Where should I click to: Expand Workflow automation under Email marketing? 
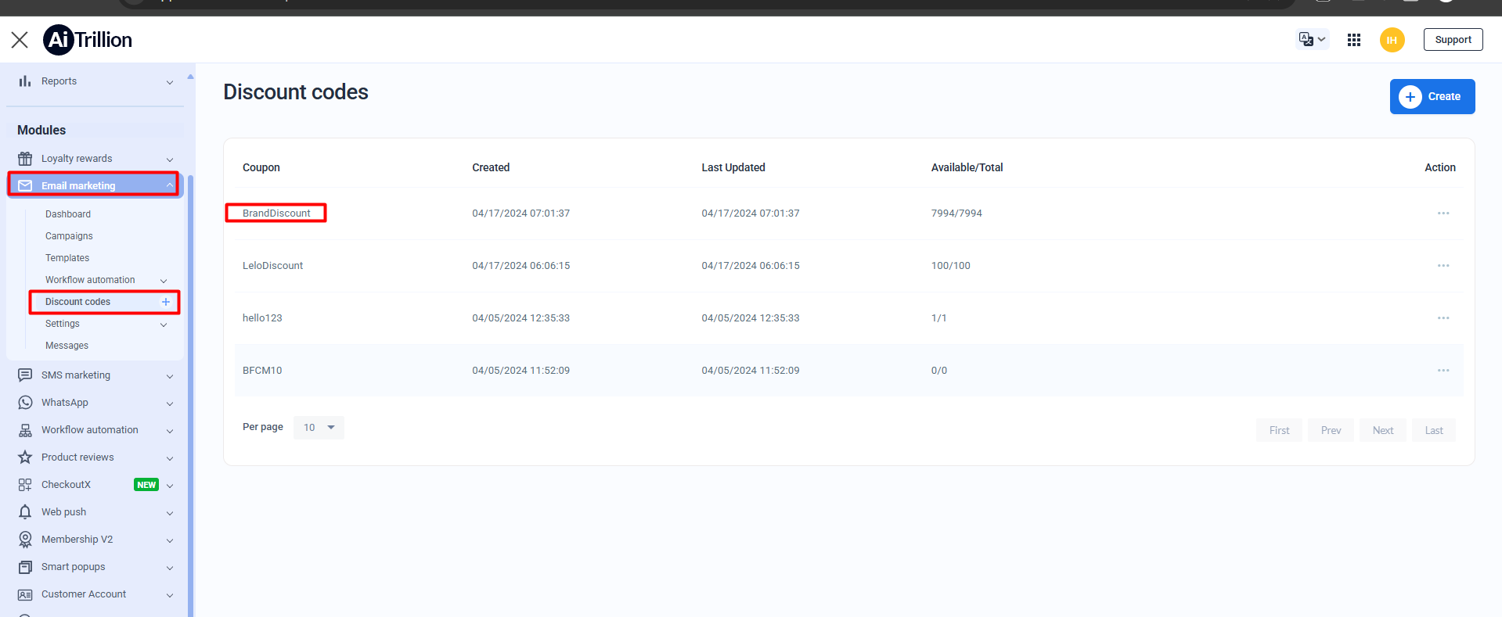(164, 281)
